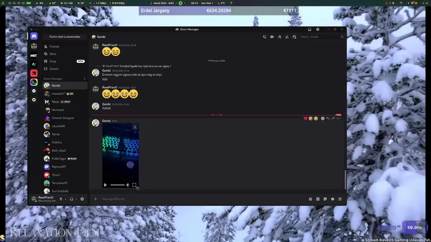
Task: Play the video attachment from Gombi
Action: pos(105,185)
